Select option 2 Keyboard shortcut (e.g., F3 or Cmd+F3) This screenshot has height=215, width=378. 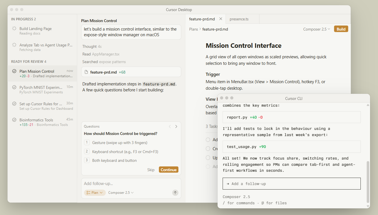[131, 152]
